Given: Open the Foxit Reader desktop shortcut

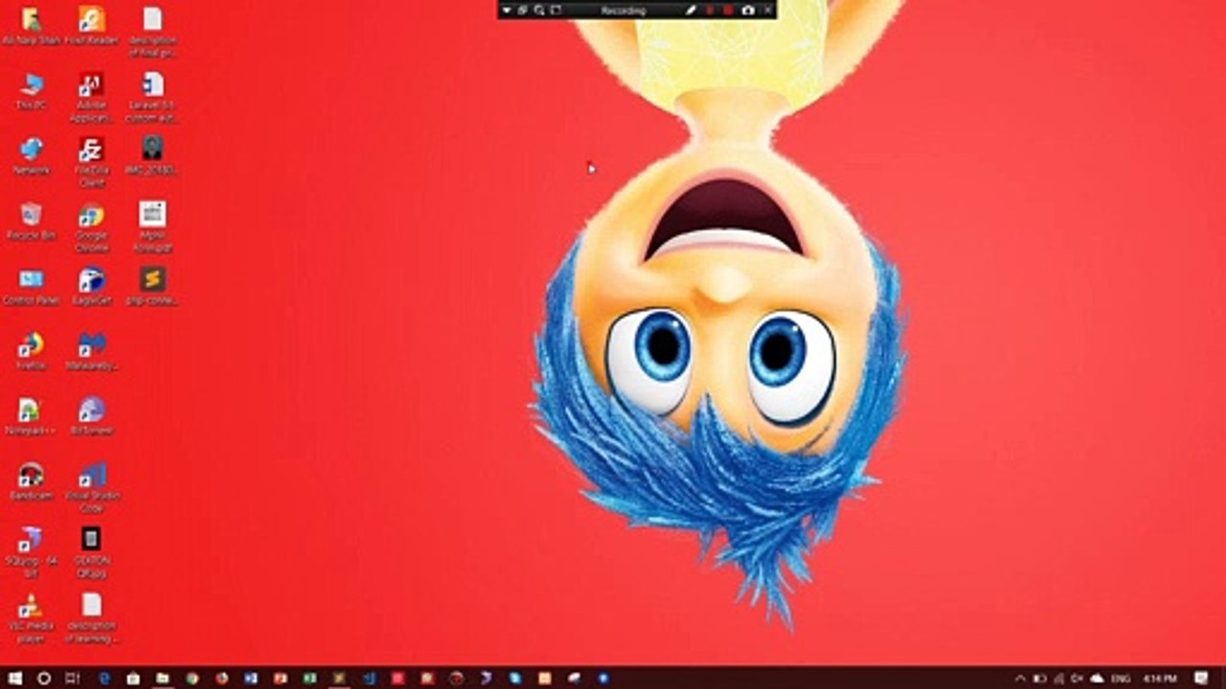Looking at the screenshot, I should (92, 26).
